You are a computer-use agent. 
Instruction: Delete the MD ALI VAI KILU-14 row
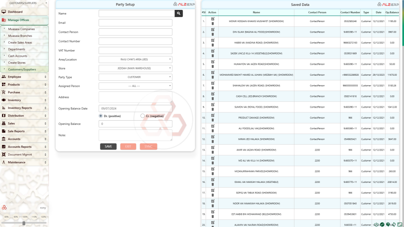[x=213, y=163]
